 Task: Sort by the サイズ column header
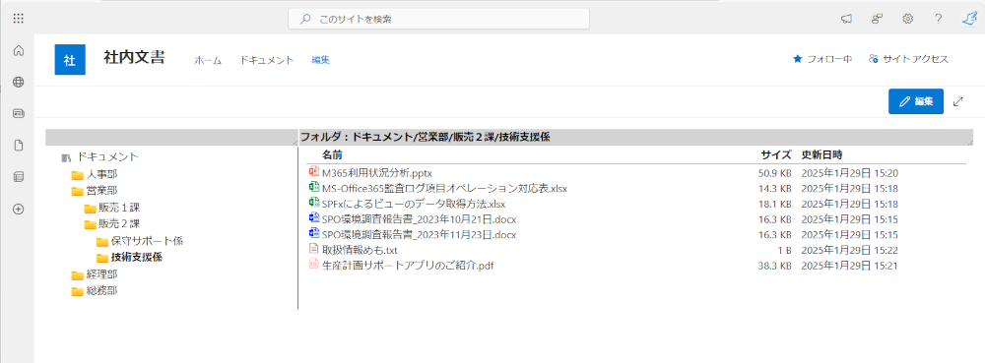click(776, 154)
